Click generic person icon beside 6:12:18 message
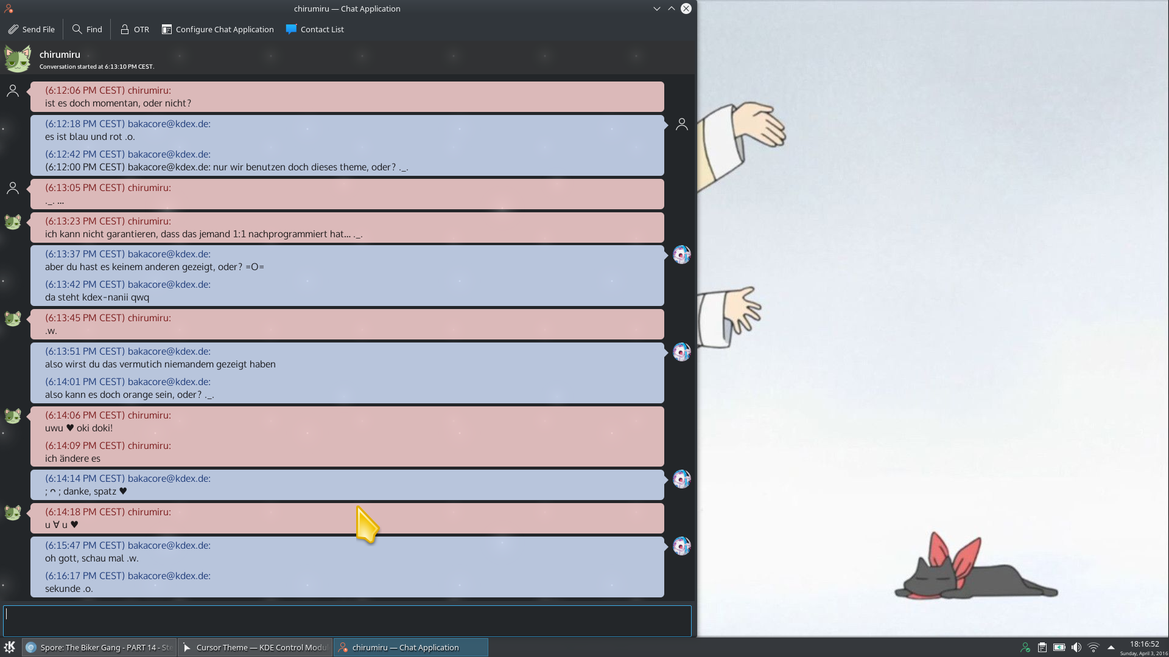This screenshot has width=1169, height=657. click(682, 125)
